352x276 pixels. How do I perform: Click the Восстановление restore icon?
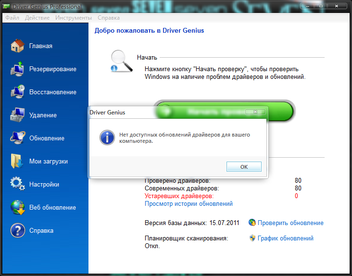tap(17, 91)
